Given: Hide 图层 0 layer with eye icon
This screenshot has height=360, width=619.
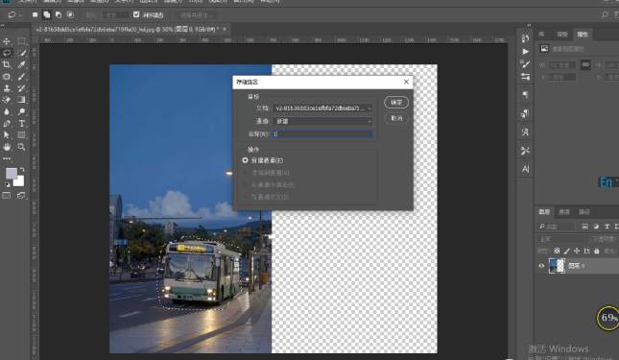Looking at the screenshot, I should coord(541,266).
